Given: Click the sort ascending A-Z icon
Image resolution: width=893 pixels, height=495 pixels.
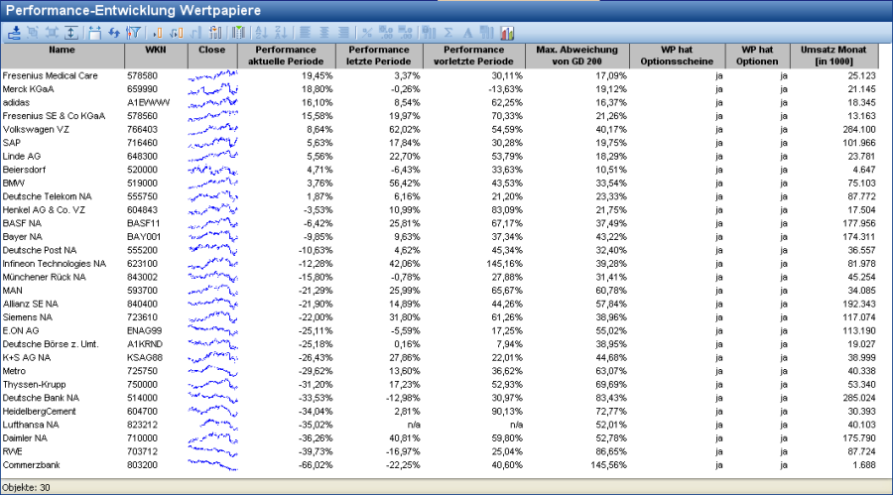Looking at the screenshot, I should pos(261,33).
